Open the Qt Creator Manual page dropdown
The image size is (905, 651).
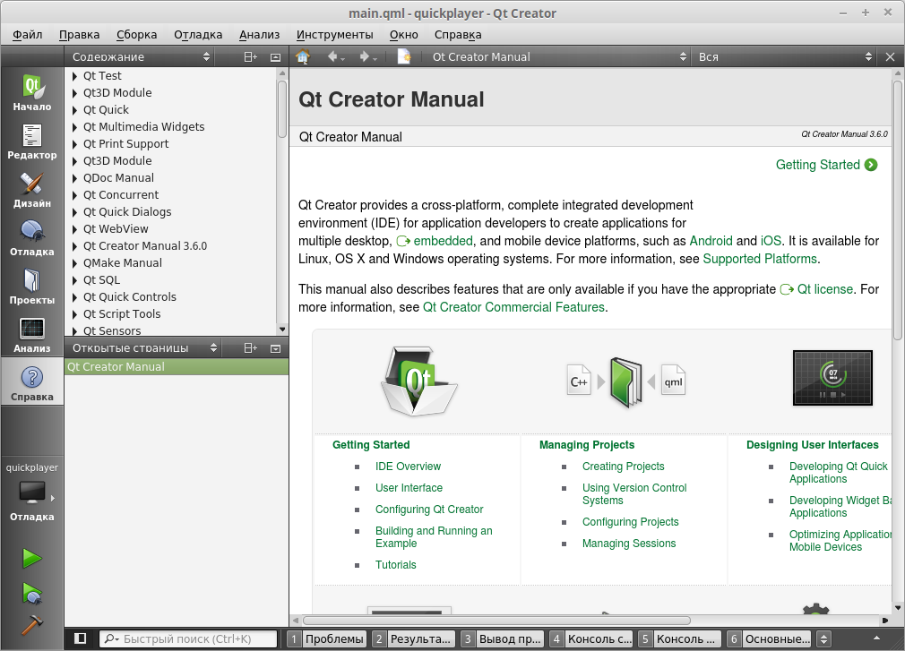(559, 56)
